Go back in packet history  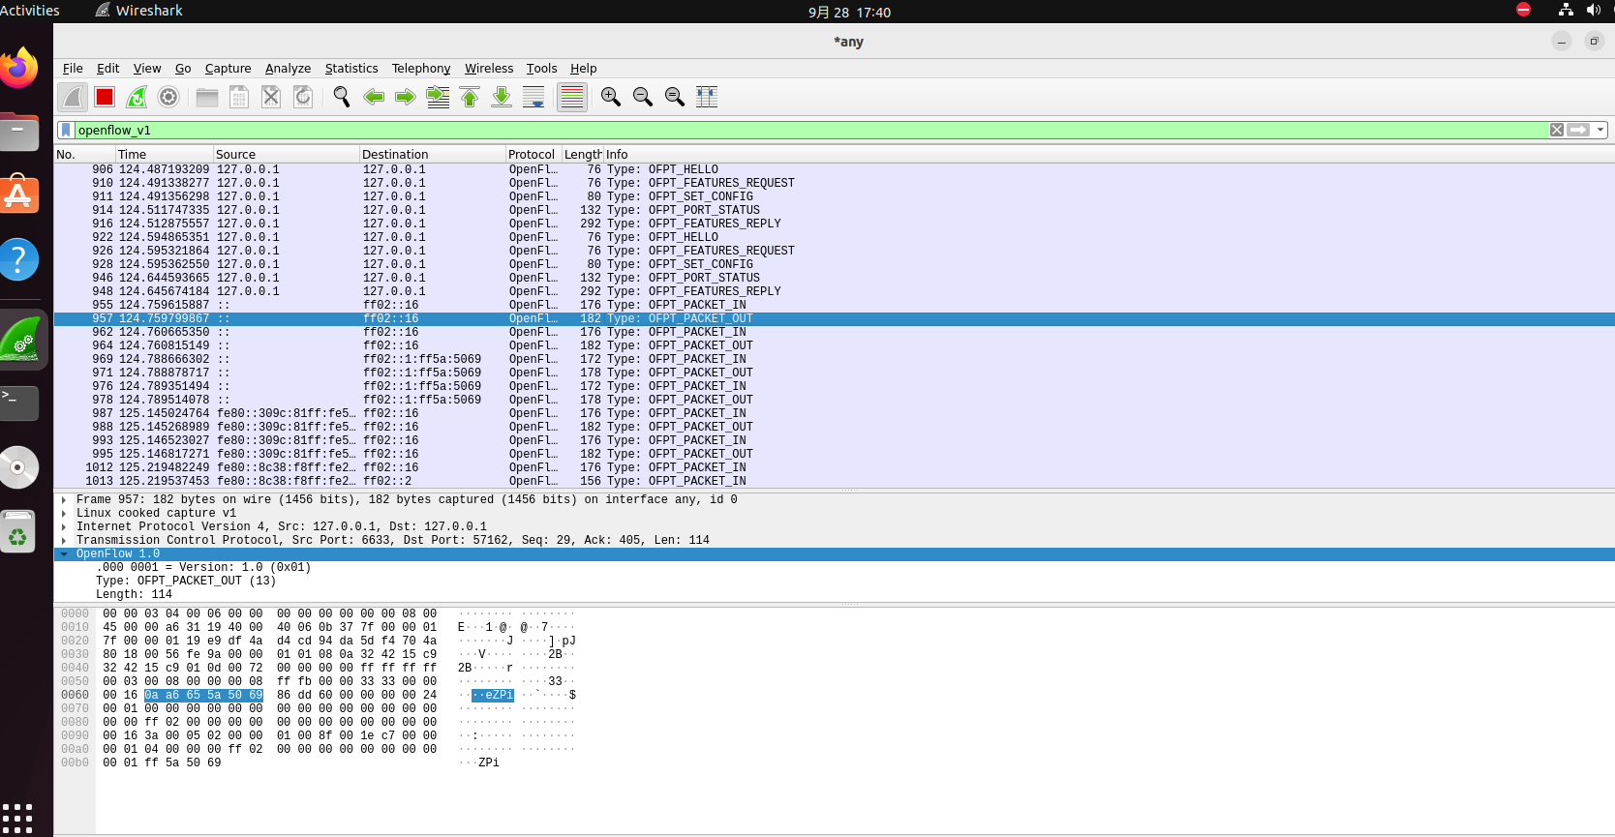pos(374,97)
